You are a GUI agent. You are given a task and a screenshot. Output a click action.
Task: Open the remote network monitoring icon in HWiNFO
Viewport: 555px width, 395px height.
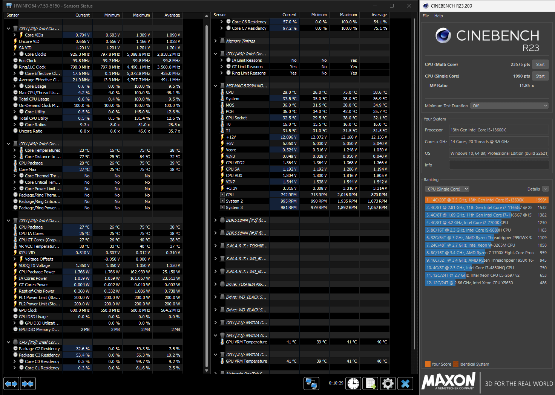point(311,383)
